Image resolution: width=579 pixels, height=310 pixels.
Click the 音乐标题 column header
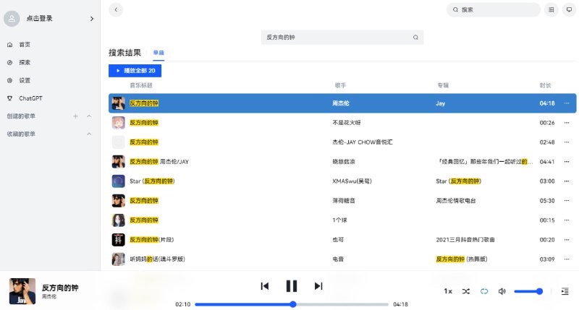pyautogui.click(x=140, y=85)
